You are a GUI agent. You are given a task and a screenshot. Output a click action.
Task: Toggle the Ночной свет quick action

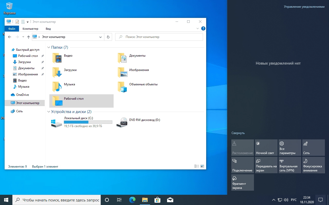[x=266, y=148]
